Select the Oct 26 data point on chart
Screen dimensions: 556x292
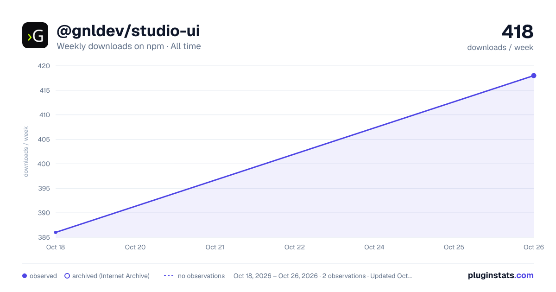[534, 76]
